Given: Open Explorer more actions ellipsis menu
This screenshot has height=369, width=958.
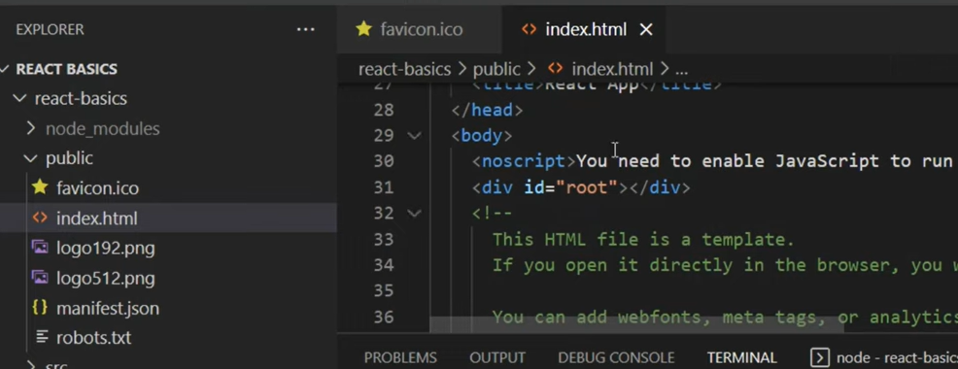Looking at the screenshot, I should (x=305, y=29).
